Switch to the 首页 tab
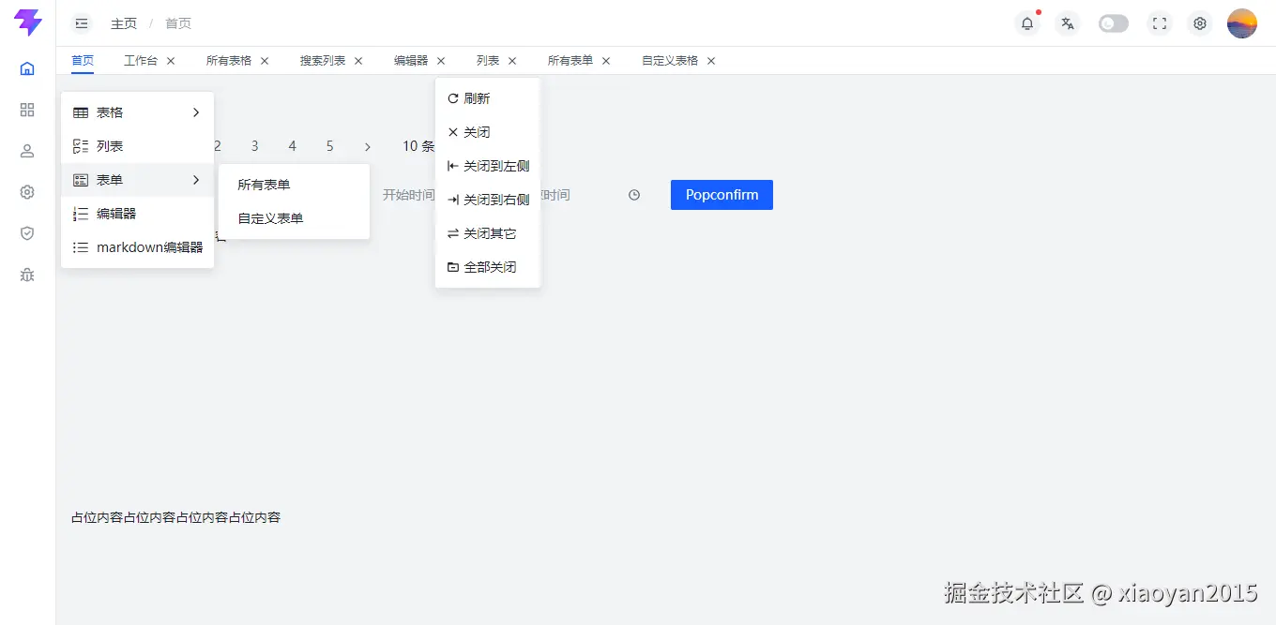This screenshot has width=1276, height=625. (x=83, y=60)
